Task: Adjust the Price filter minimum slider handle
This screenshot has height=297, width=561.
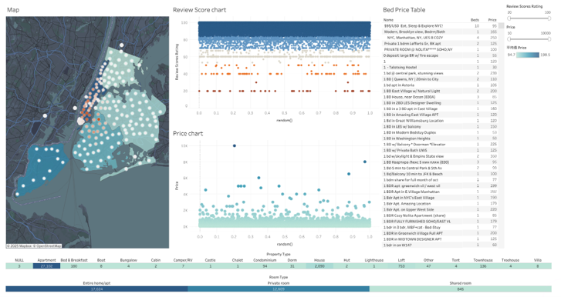Action: (x=509, y=39)
